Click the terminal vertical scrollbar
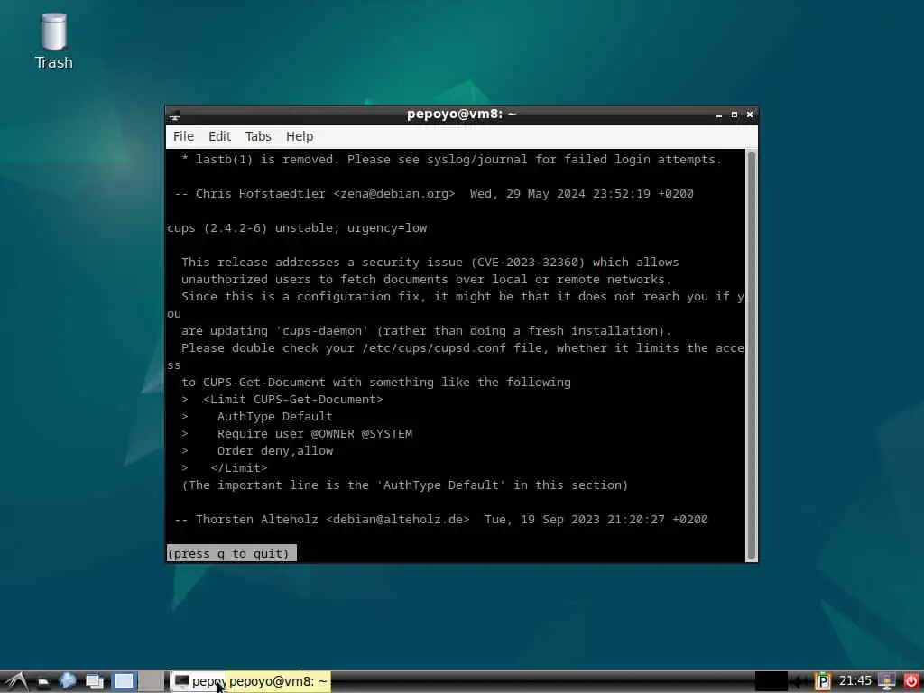924x693 pixels. (752, 355)
